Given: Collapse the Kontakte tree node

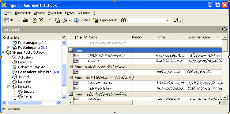Looking at the screenshot, I should pyautogui.click(x=9, y=87).
